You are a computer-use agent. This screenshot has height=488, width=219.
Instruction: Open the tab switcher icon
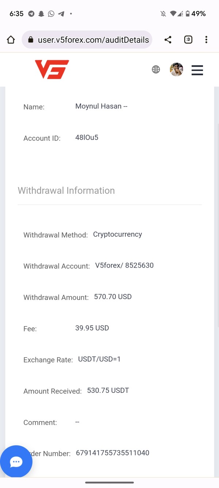tap(188, 40)
